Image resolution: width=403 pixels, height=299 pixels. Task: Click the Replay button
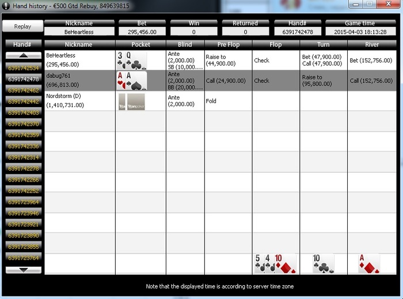pos(22,27)
